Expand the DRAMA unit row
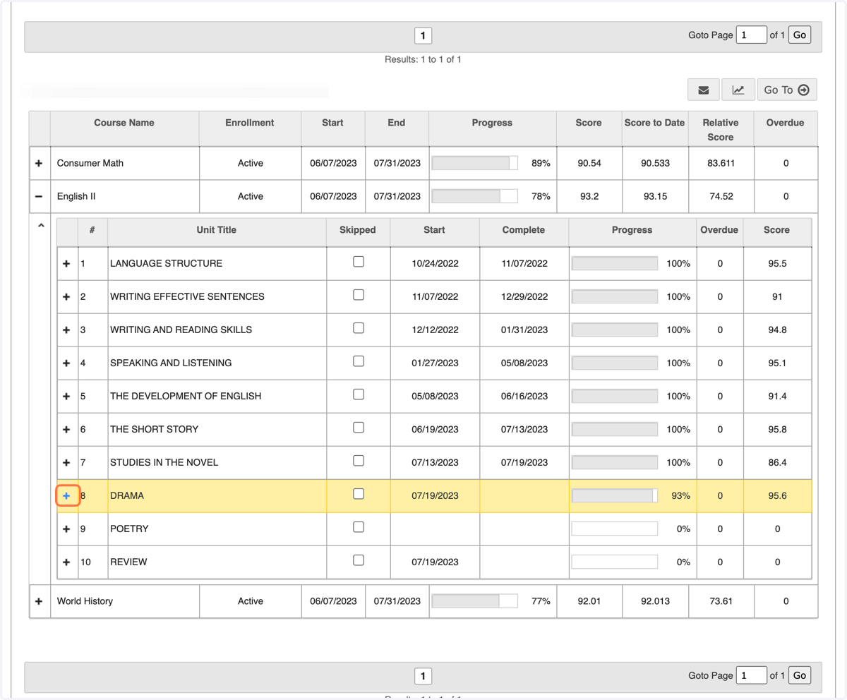The image size is (847, 700). [x=66, y=495]
